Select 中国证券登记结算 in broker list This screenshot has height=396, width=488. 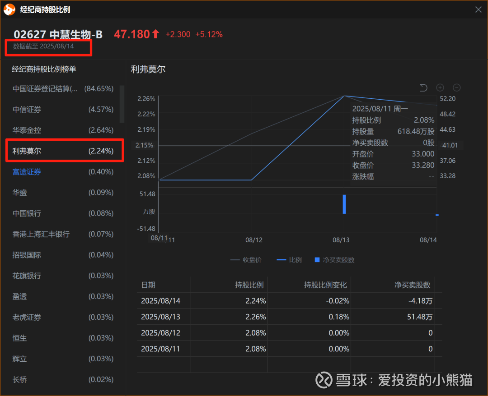coord(63,89)
